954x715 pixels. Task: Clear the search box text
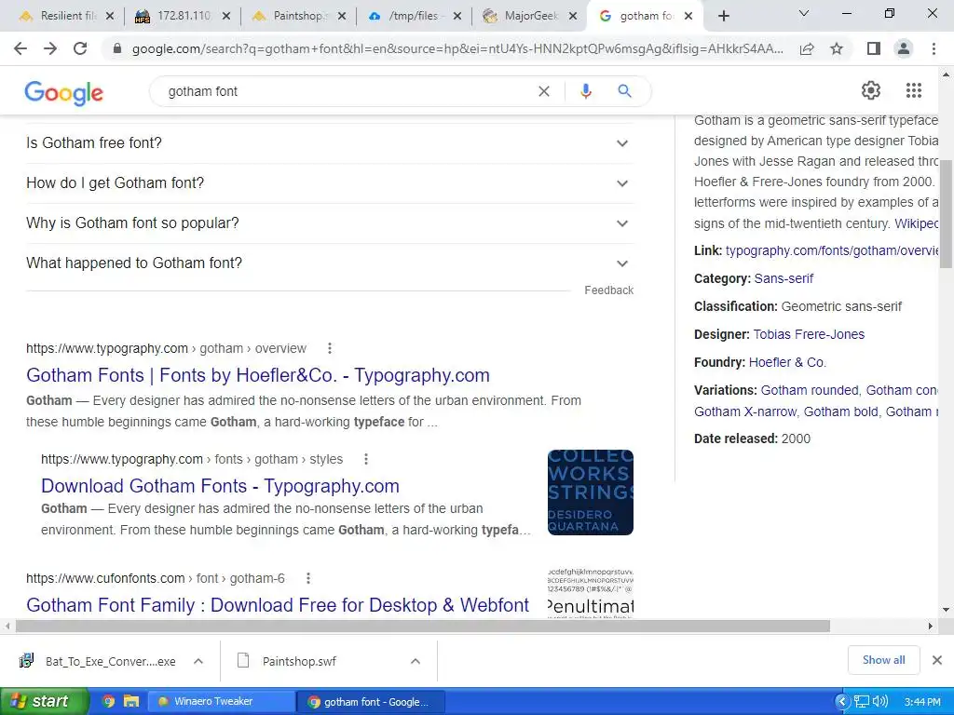pyautogui.click(x=544, y=91)
